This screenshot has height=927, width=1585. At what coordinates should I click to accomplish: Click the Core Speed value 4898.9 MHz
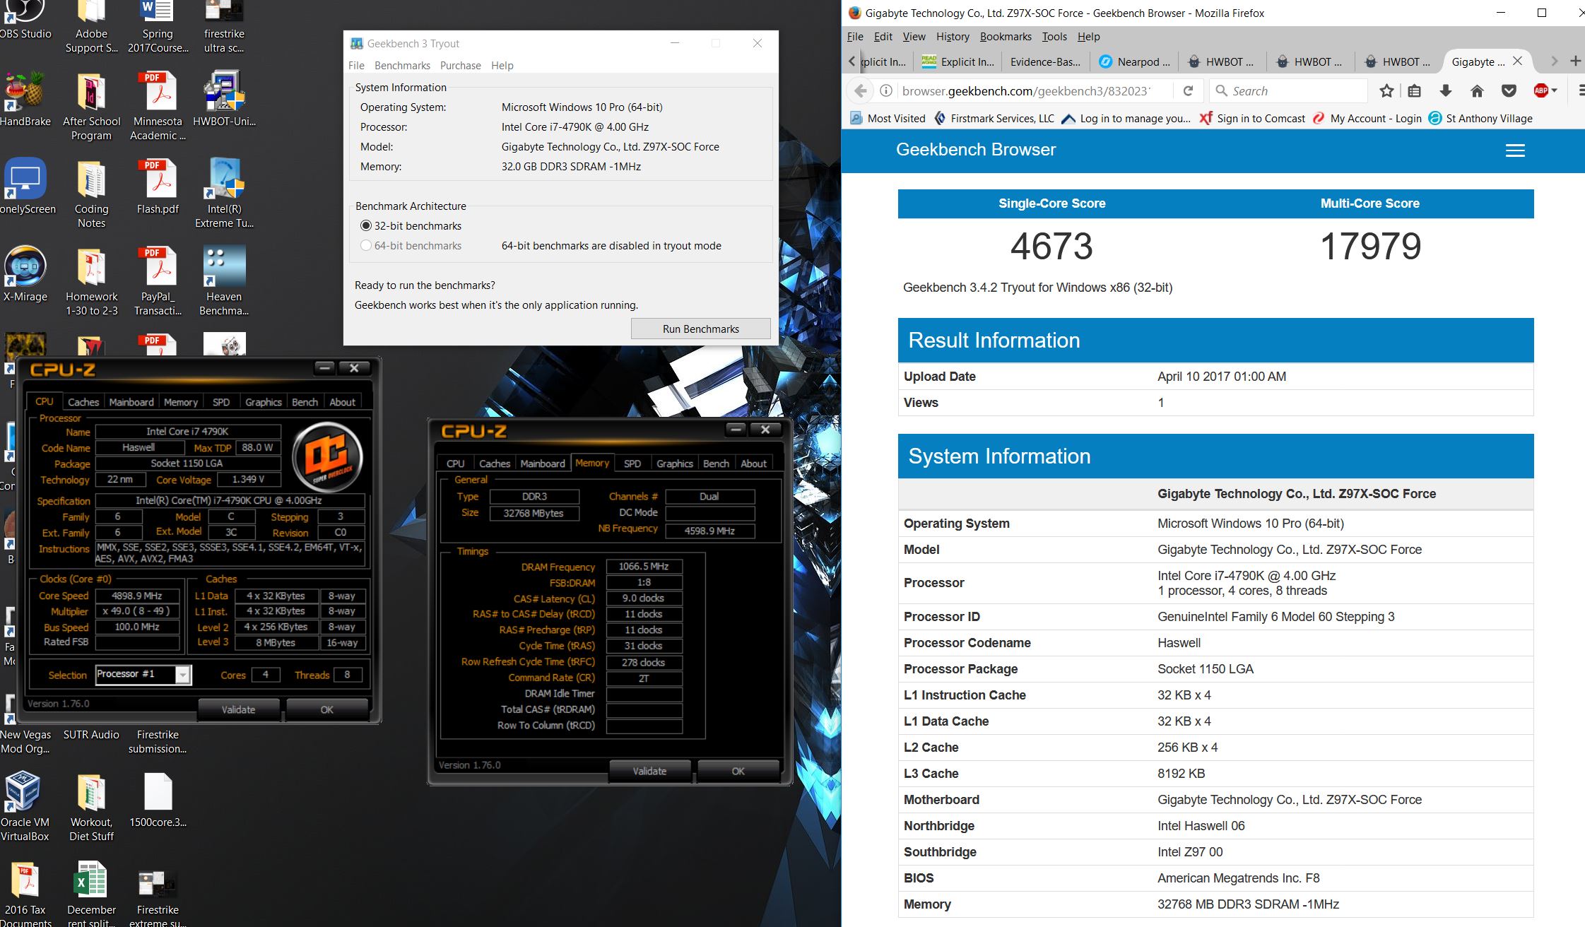pyautogui.click(x=137, y=596)
